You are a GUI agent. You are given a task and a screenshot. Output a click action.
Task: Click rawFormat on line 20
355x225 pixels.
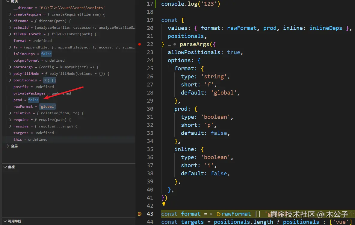coord(242,28)
